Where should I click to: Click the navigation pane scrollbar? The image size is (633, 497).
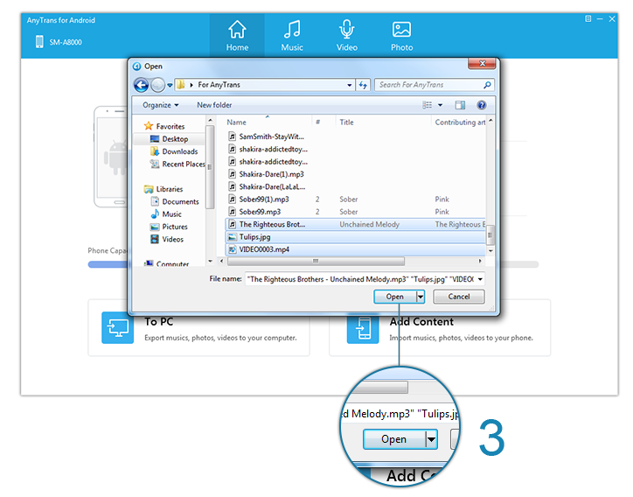[210, 167]
